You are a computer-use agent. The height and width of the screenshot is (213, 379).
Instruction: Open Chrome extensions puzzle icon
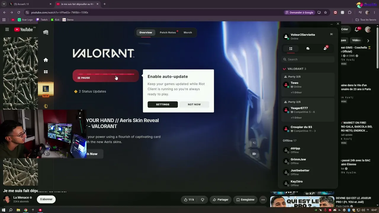coord(350,12)
